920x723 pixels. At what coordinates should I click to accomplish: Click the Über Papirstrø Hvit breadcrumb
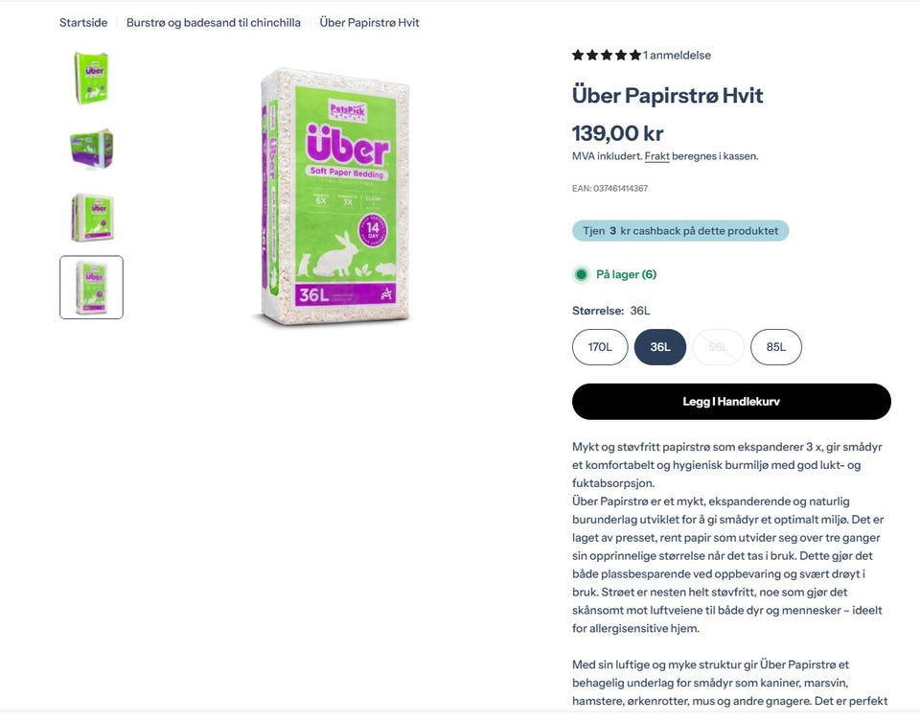point(370,22)
